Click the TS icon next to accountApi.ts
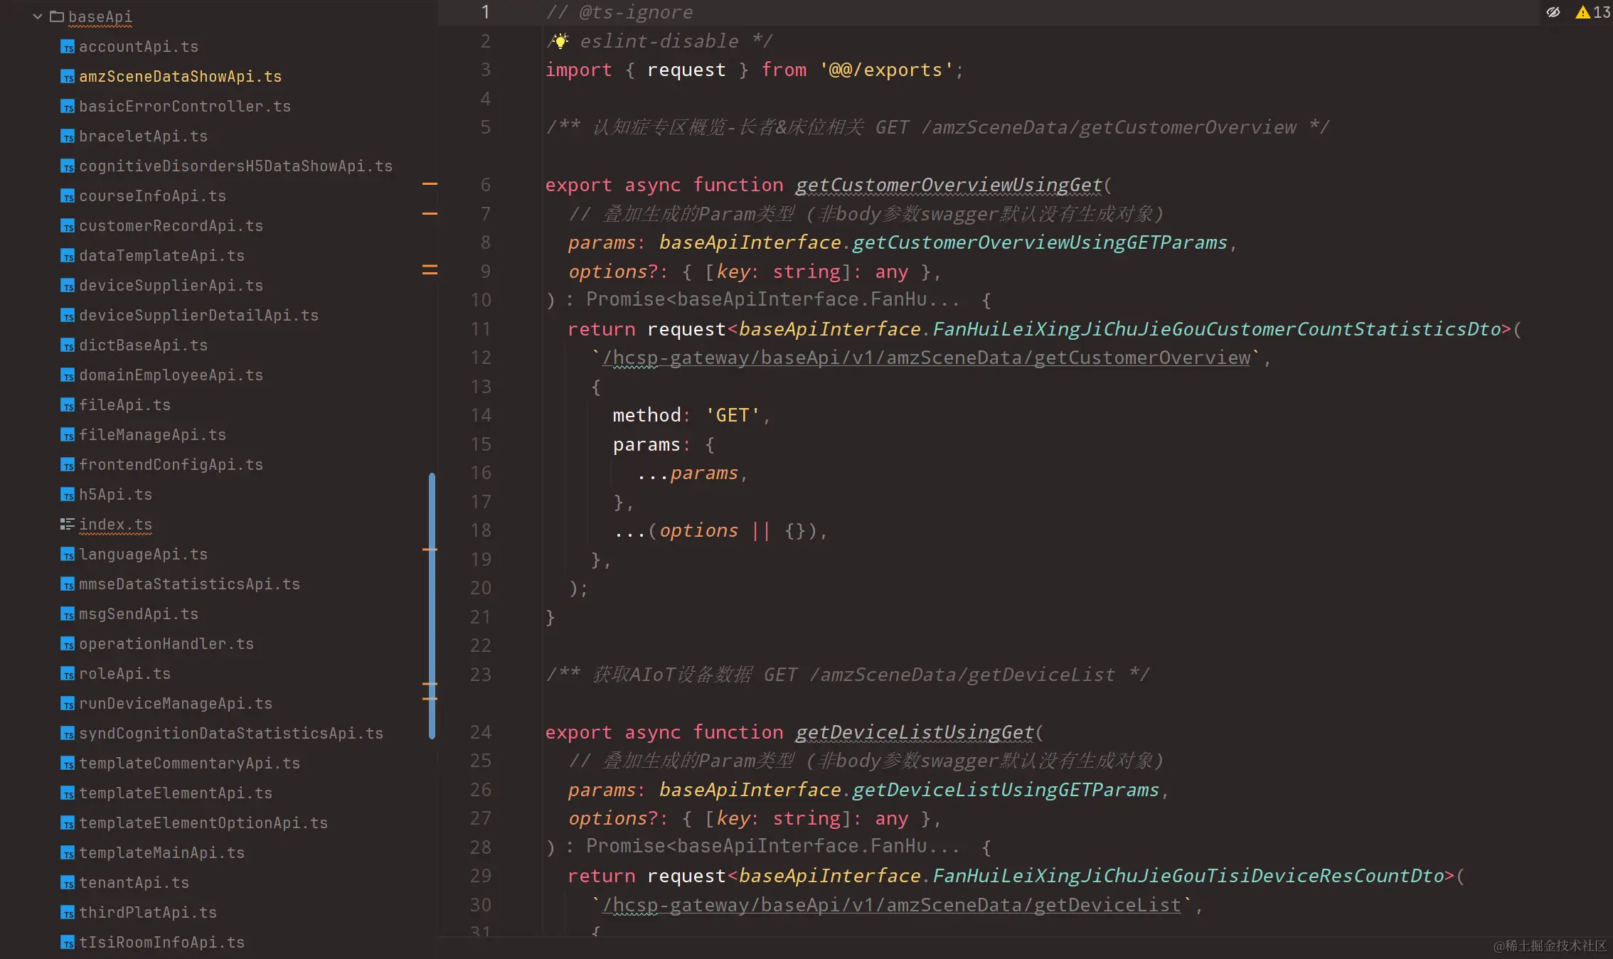 pyautogui.click(x=68, y=46)
